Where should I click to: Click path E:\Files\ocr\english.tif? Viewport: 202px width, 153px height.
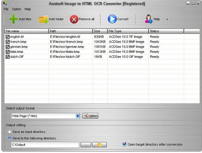(x=65, y=37)
